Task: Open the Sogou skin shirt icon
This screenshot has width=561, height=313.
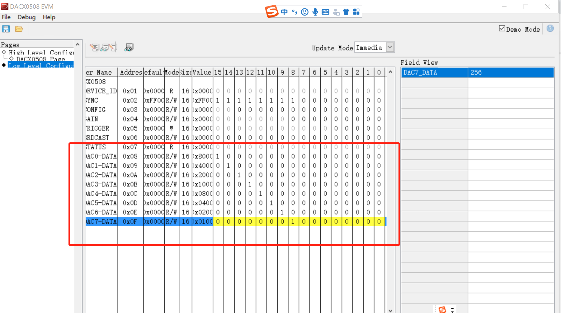Action: click(x=346, y=12)
